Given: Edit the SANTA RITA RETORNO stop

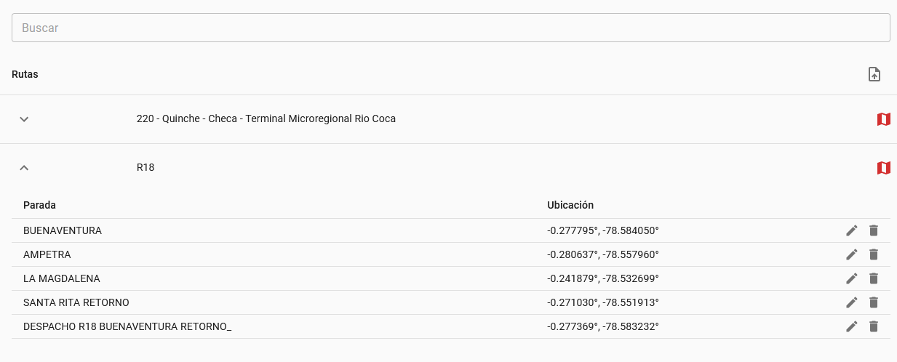Looking at the screenshot, I should click(x=852, y=302).
